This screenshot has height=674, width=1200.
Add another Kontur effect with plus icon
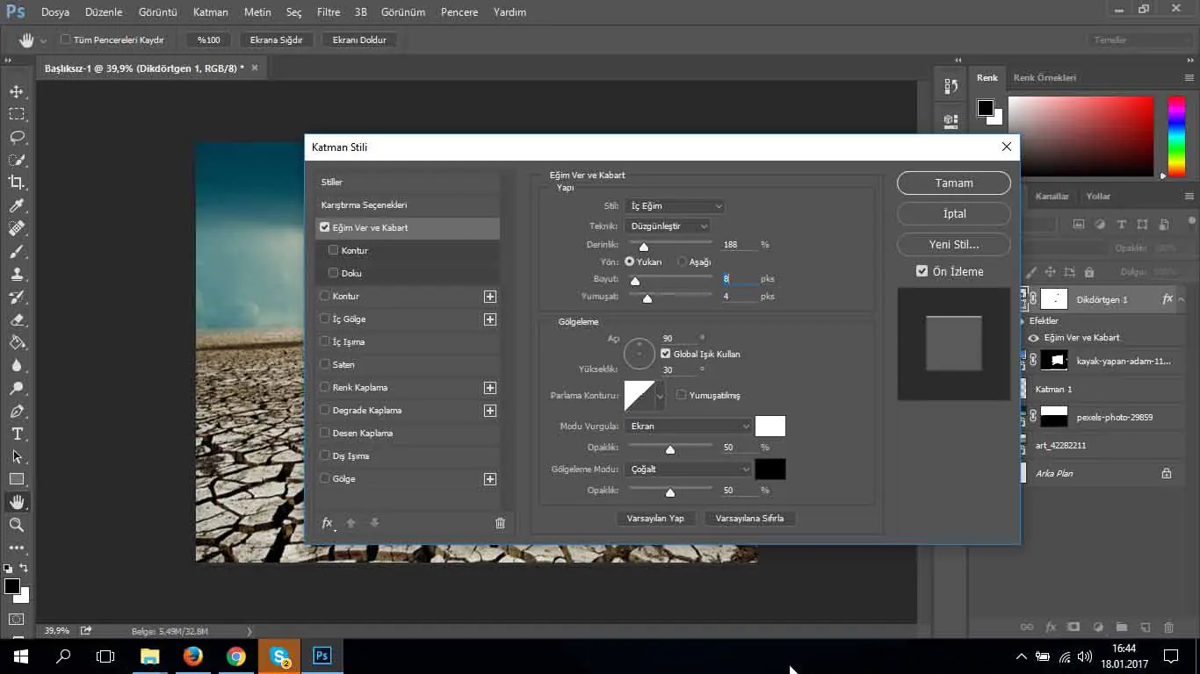tap(490, 297)
